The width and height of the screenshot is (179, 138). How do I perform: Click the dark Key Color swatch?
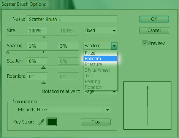52,122
